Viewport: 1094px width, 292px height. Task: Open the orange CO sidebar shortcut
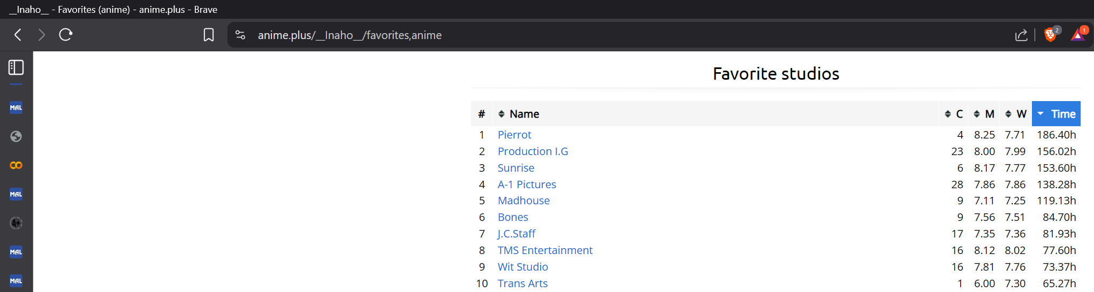(x=16, y=165)
